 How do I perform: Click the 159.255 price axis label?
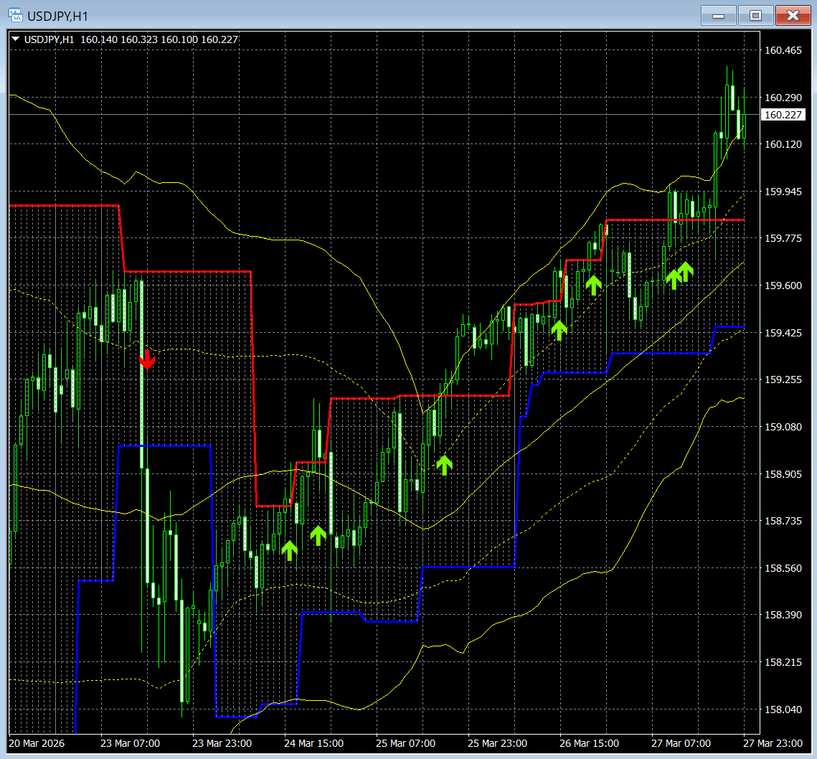783,379
